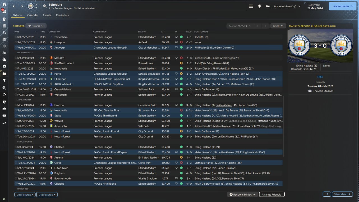Click the club switcher up/down chevrons
The width and height of the screenshot is (359, 202).
coord(36,6)
